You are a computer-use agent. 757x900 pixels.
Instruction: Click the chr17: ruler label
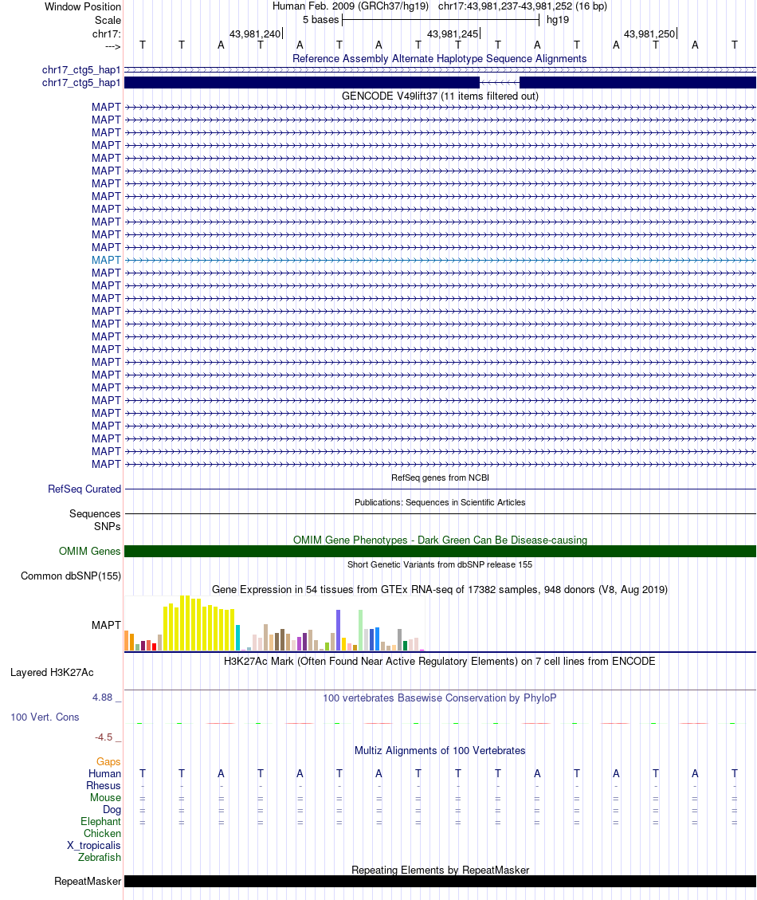coord(107,33)
